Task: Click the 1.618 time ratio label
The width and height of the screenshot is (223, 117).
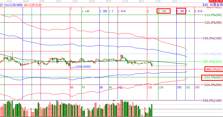Action: [122, 11]
